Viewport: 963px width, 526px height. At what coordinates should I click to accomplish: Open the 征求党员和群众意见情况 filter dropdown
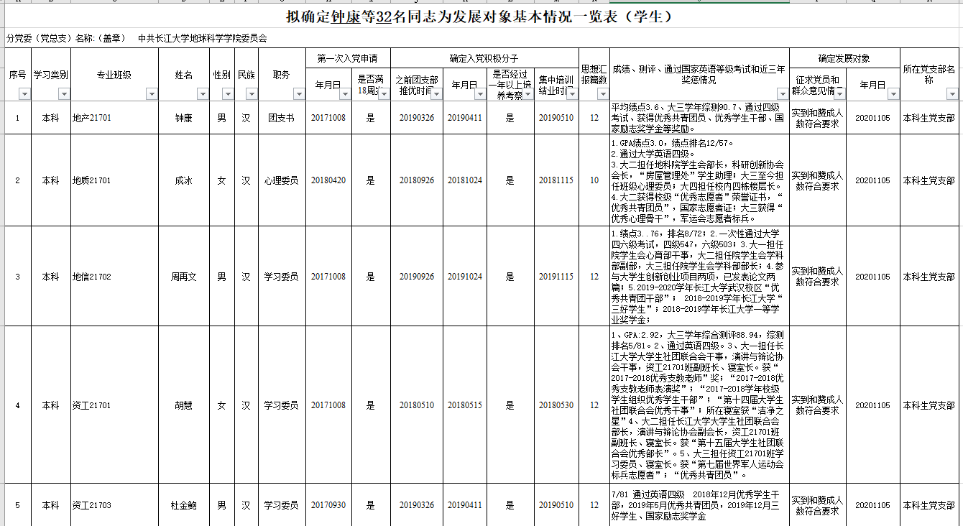(x=839, y=94)
